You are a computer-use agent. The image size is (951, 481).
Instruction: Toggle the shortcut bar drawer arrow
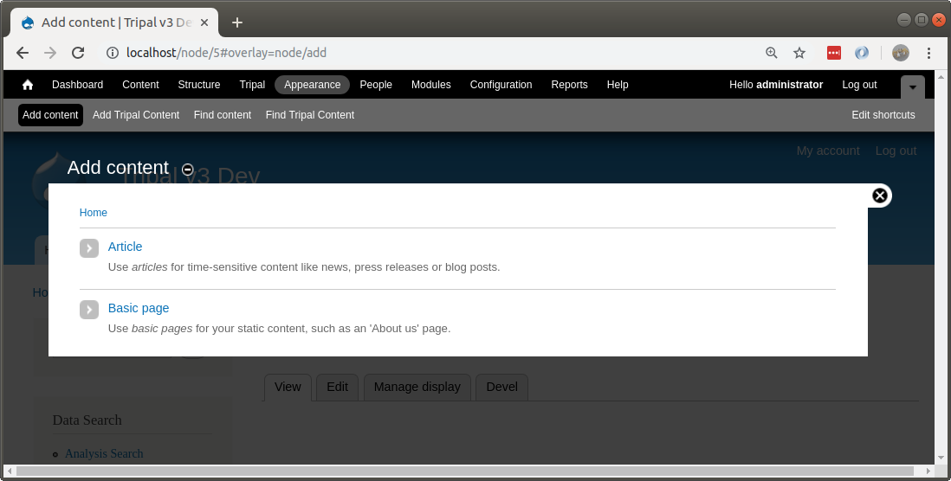pos(912,87)
